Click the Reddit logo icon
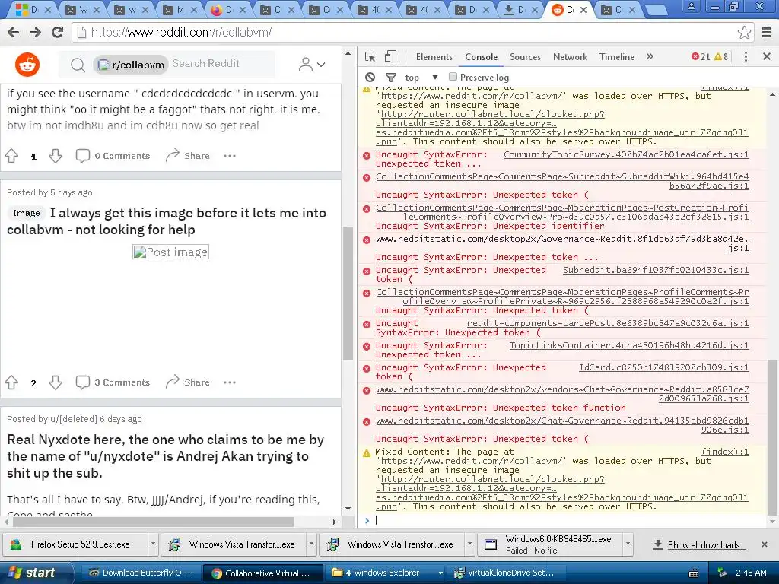779x584 pixels. click(27, 65)
